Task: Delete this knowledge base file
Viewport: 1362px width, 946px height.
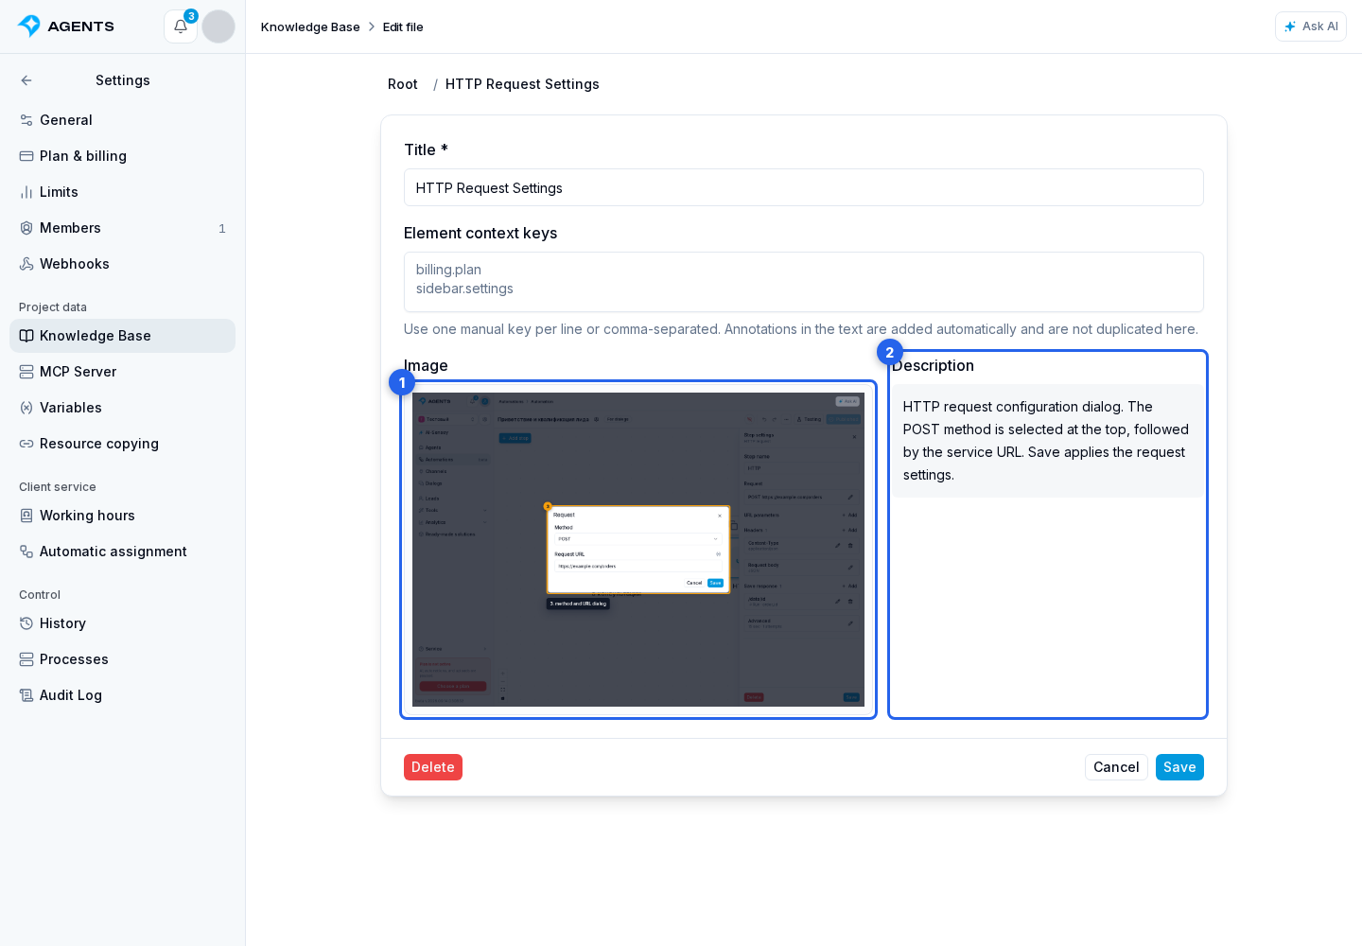Action: [x=433, y=767]
